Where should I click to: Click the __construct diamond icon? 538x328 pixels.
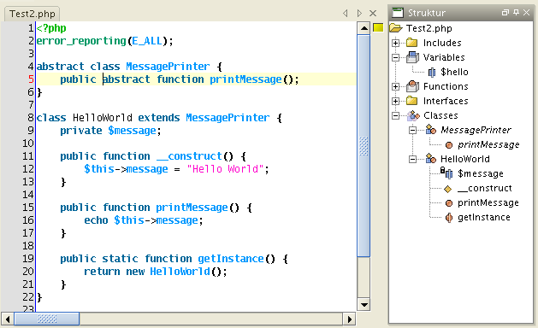[x=447, y=189]
